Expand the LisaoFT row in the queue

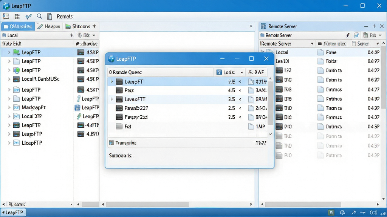point(111,81)
